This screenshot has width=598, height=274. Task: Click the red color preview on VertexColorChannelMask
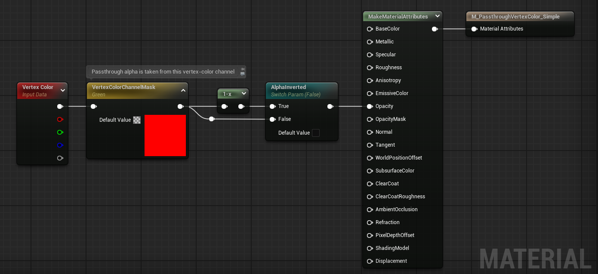pos(165,135)
